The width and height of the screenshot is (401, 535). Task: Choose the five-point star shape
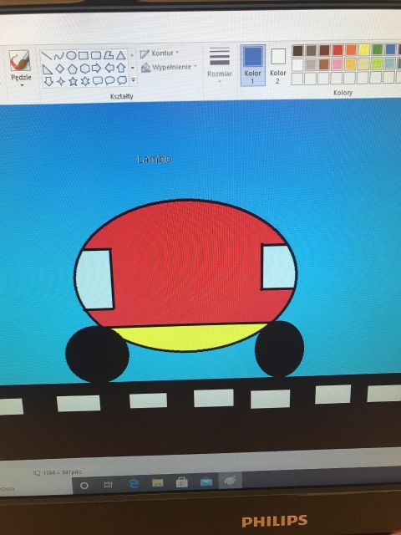tap(73, 81)
